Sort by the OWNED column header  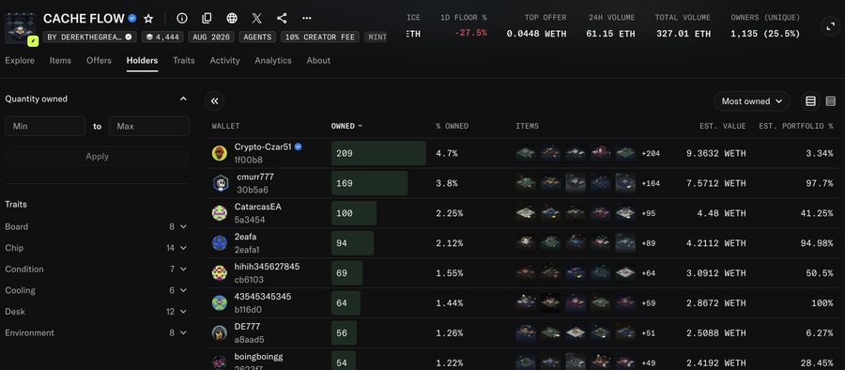tap(346, 126)
